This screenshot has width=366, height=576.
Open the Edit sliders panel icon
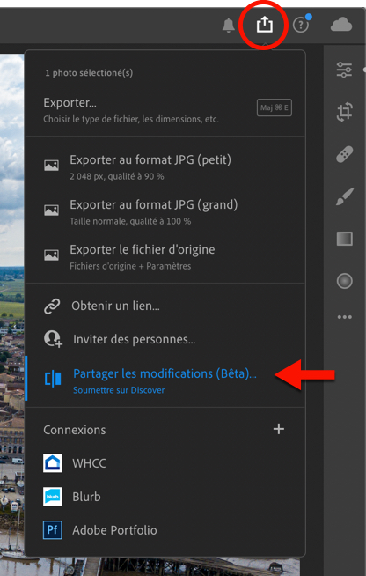click(x=344, y=70)
